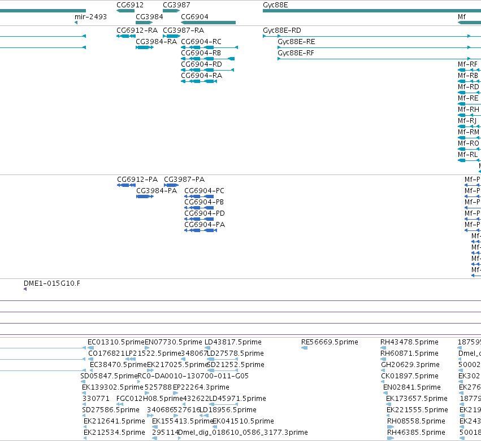Click EST EP22264.3prime
481x441 pixels.
pyautogui.click(x=201, y=388)
